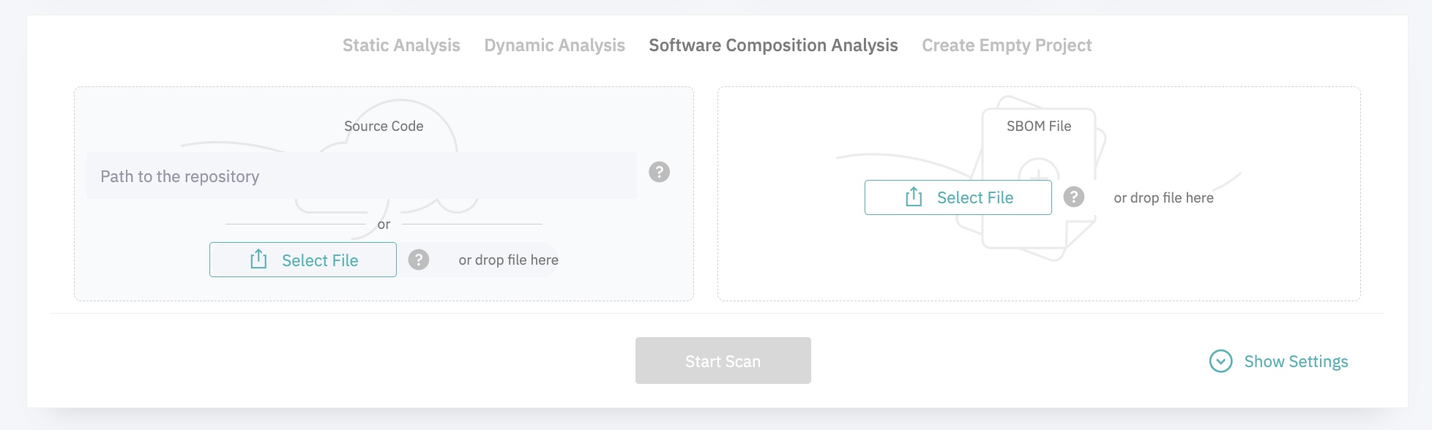Click the Source Code heading label
The height and width of the screenshot is (430, 1432).
tap(384, 127)
